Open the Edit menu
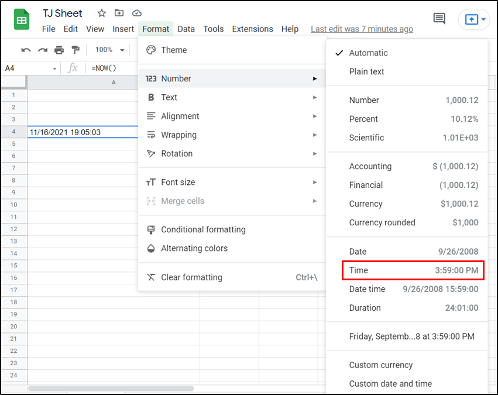 70,29
